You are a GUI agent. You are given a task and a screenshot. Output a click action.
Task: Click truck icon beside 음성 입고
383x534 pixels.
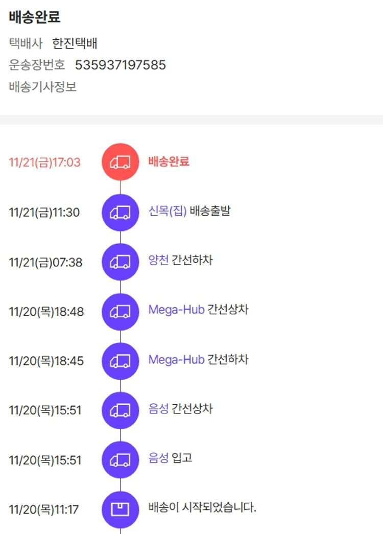coord(120,459)
